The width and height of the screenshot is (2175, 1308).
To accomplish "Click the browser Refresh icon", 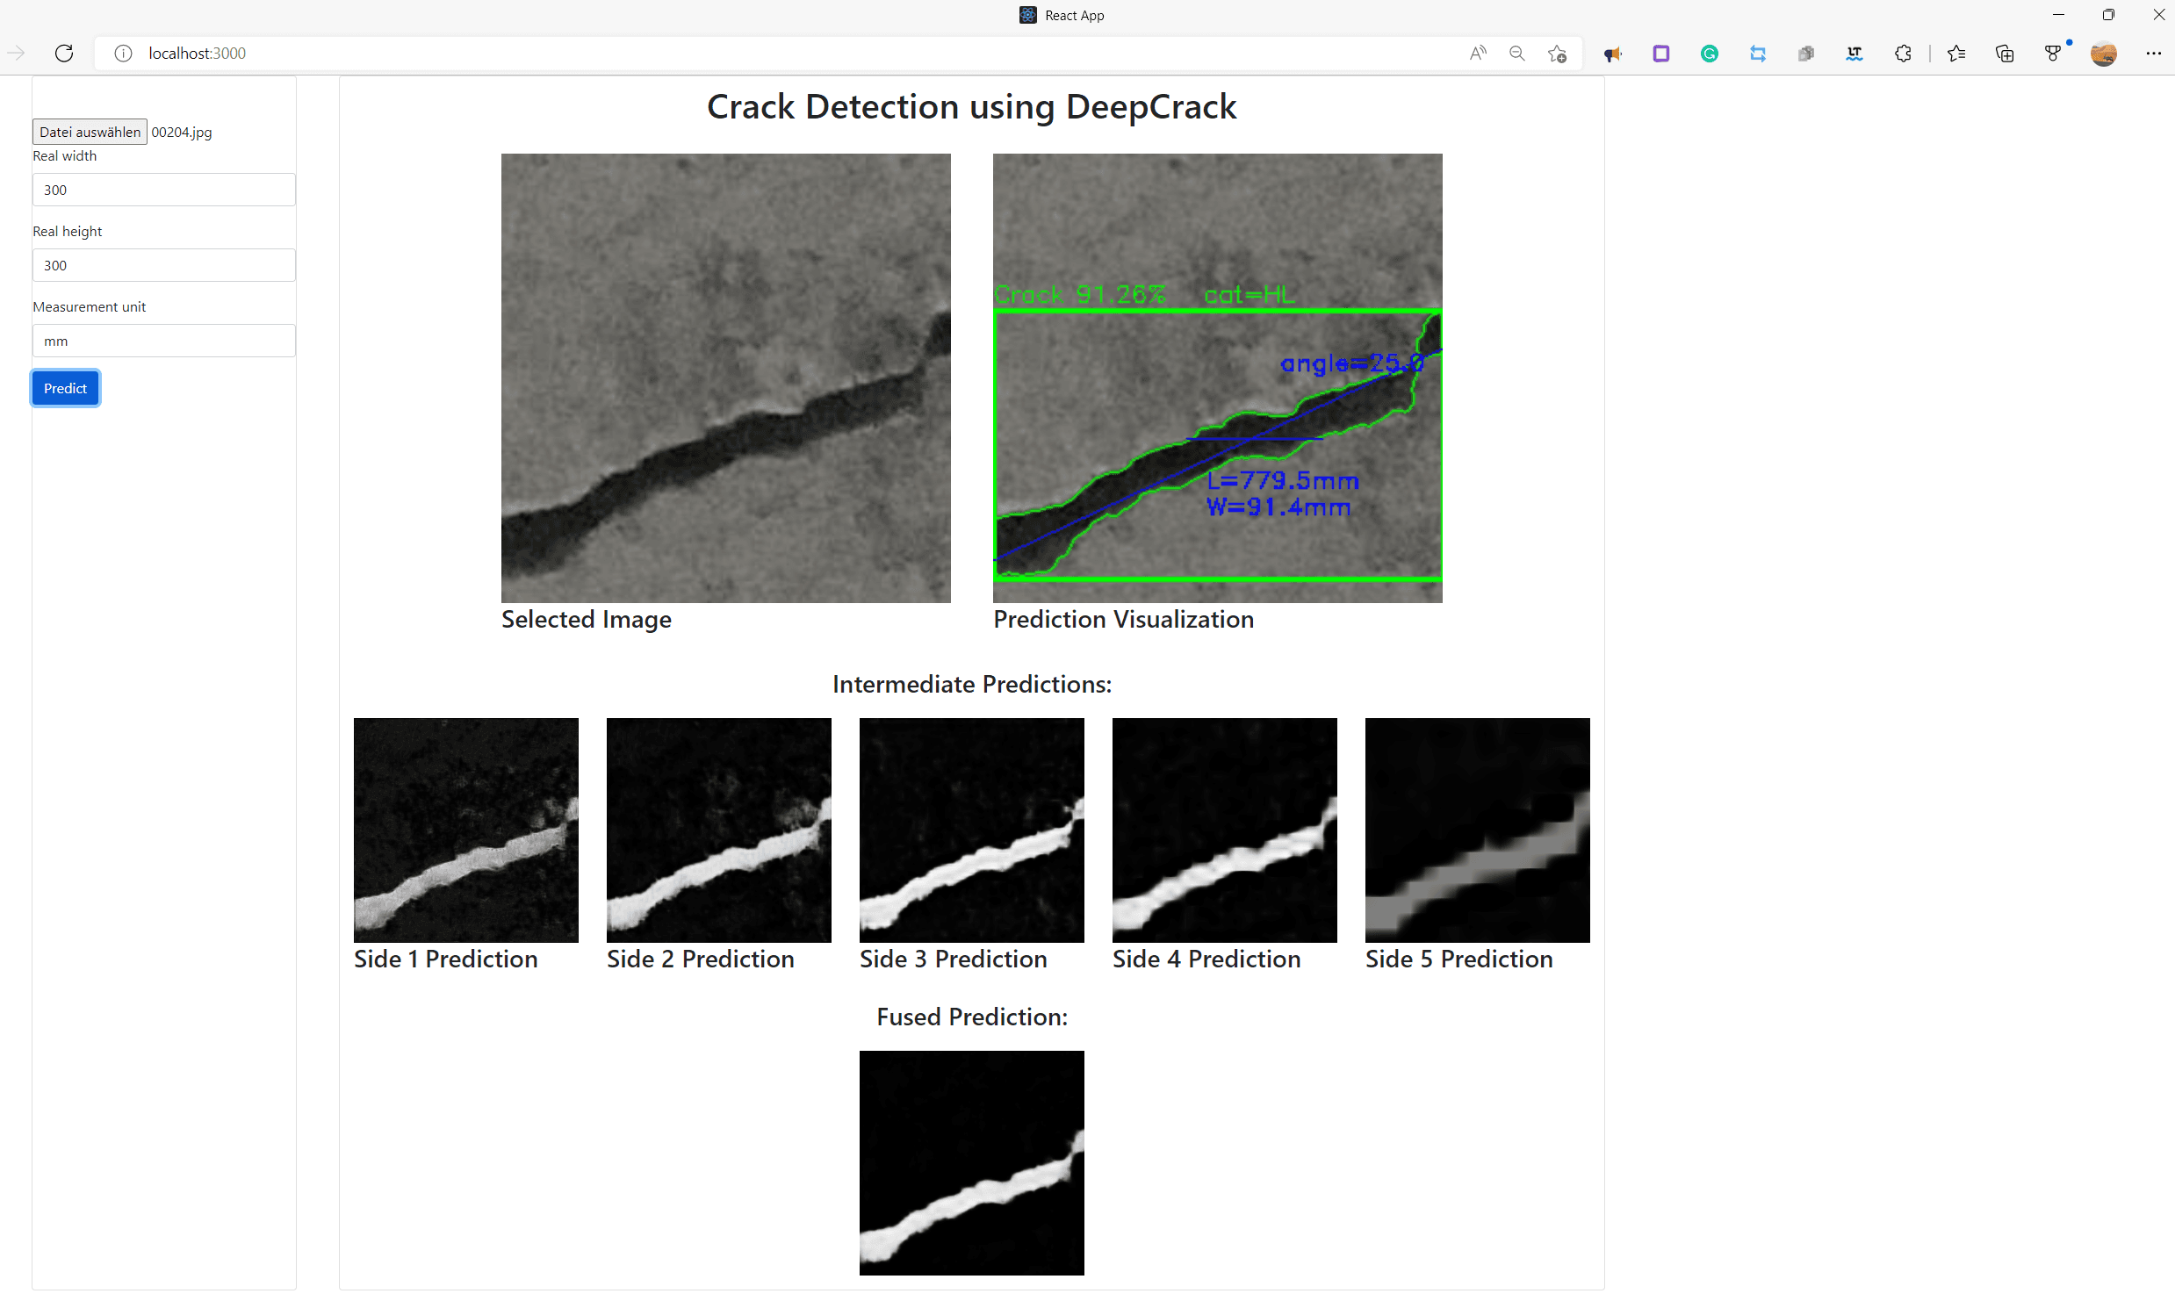I will coord(64,53).
